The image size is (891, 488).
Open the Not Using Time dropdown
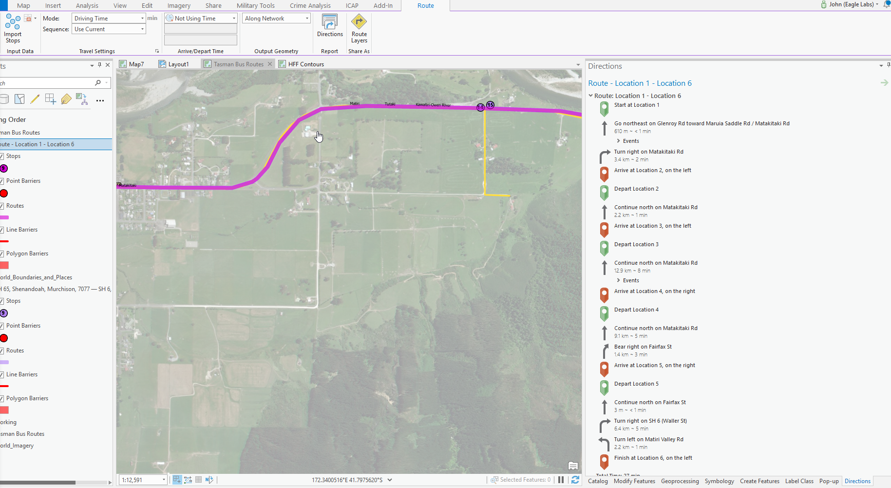201,18
